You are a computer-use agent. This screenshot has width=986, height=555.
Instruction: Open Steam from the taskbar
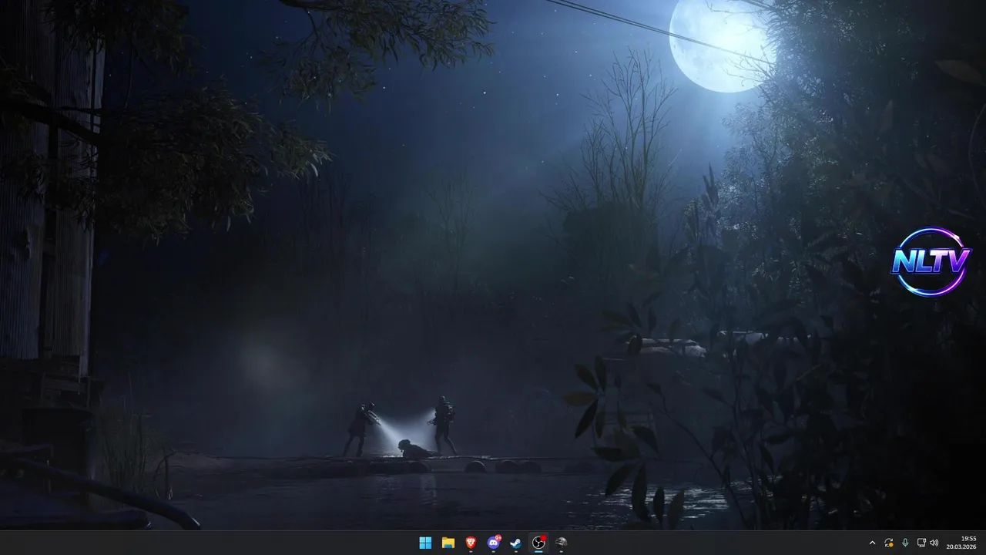click(516, 543)
